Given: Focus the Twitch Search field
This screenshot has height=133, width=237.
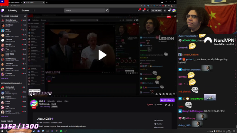Looking at the screenshot, I should [85, 10].
